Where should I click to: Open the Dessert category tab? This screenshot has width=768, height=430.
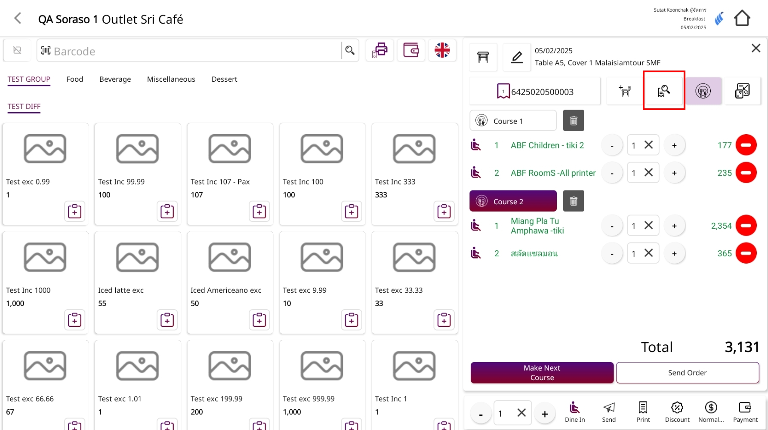[x=224, y=79]
